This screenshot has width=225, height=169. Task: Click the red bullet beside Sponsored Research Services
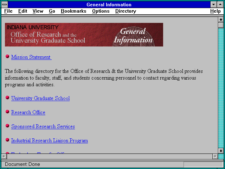[x=7, y=126]
